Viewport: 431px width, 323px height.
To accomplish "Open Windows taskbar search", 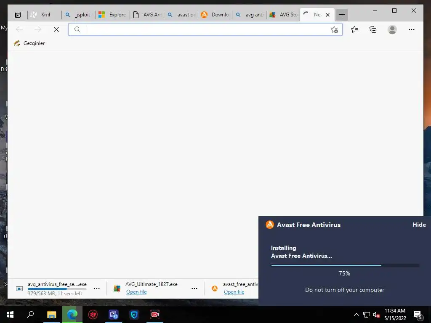I will (30, 315).
